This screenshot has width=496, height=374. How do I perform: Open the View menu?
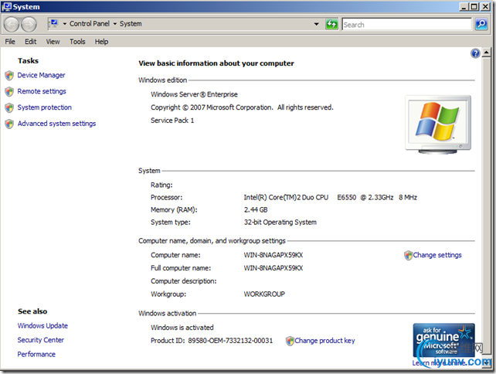tap(53, 42)
